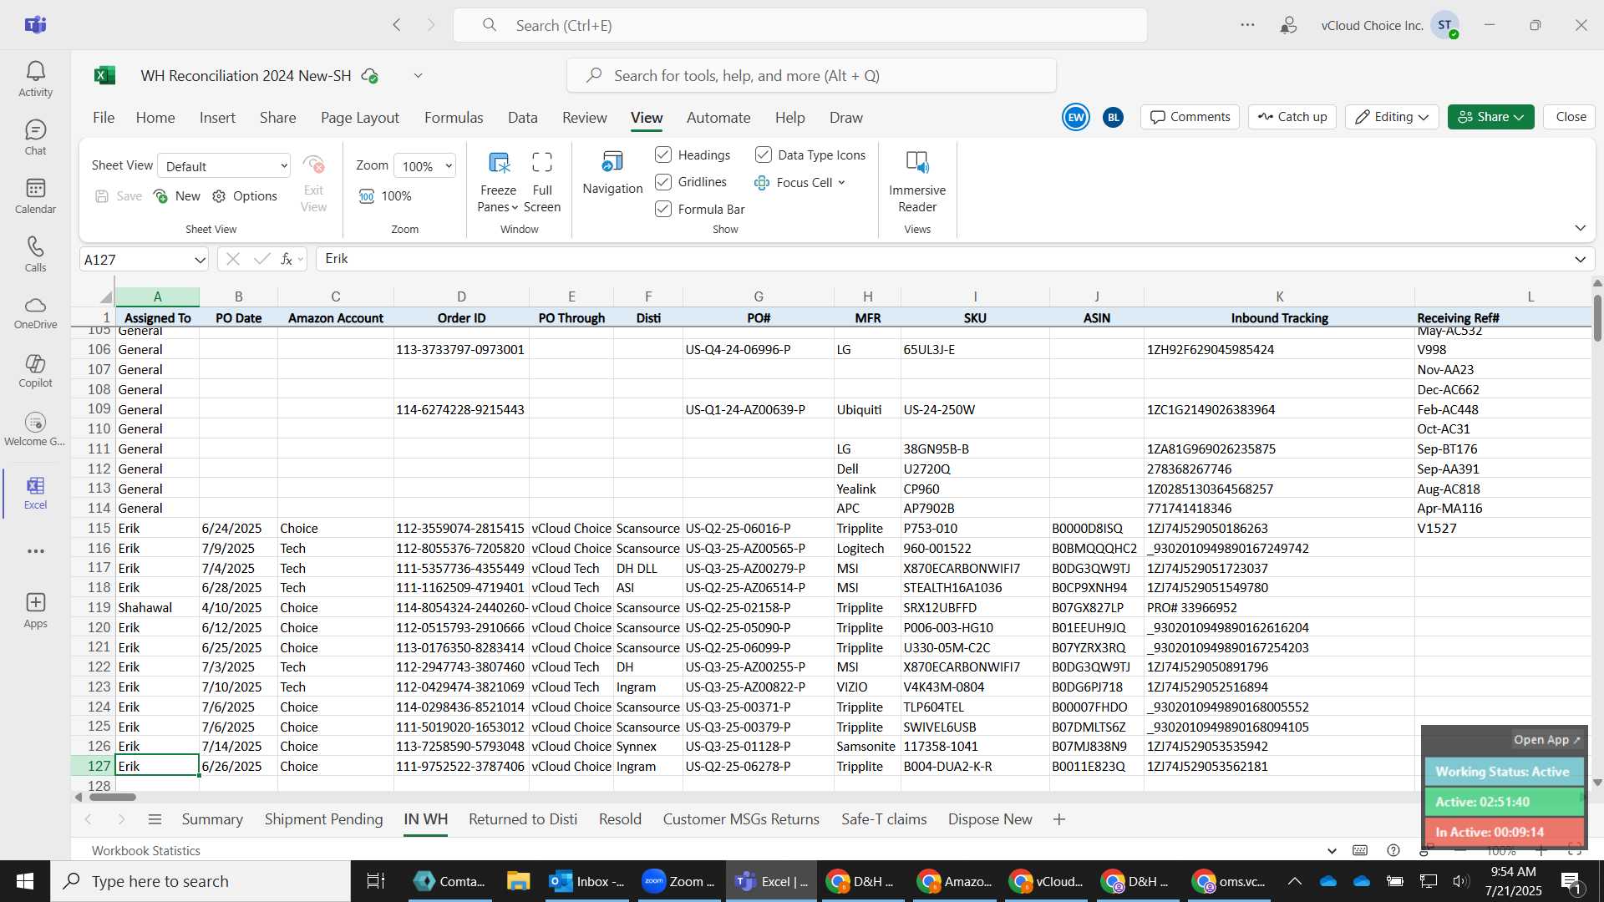1604x902 pixels.
Task: Open Teams people/status icon near account
Action: tap(1289, 25)
